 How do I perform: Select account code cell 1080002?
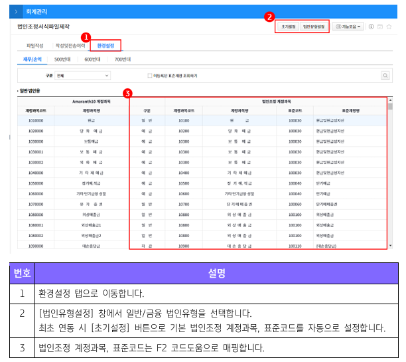[36, 235]
